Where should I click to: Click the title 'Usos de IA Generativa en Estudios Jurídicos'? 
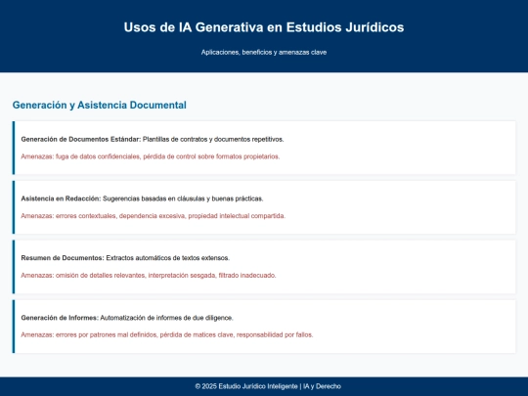[264, 27]
